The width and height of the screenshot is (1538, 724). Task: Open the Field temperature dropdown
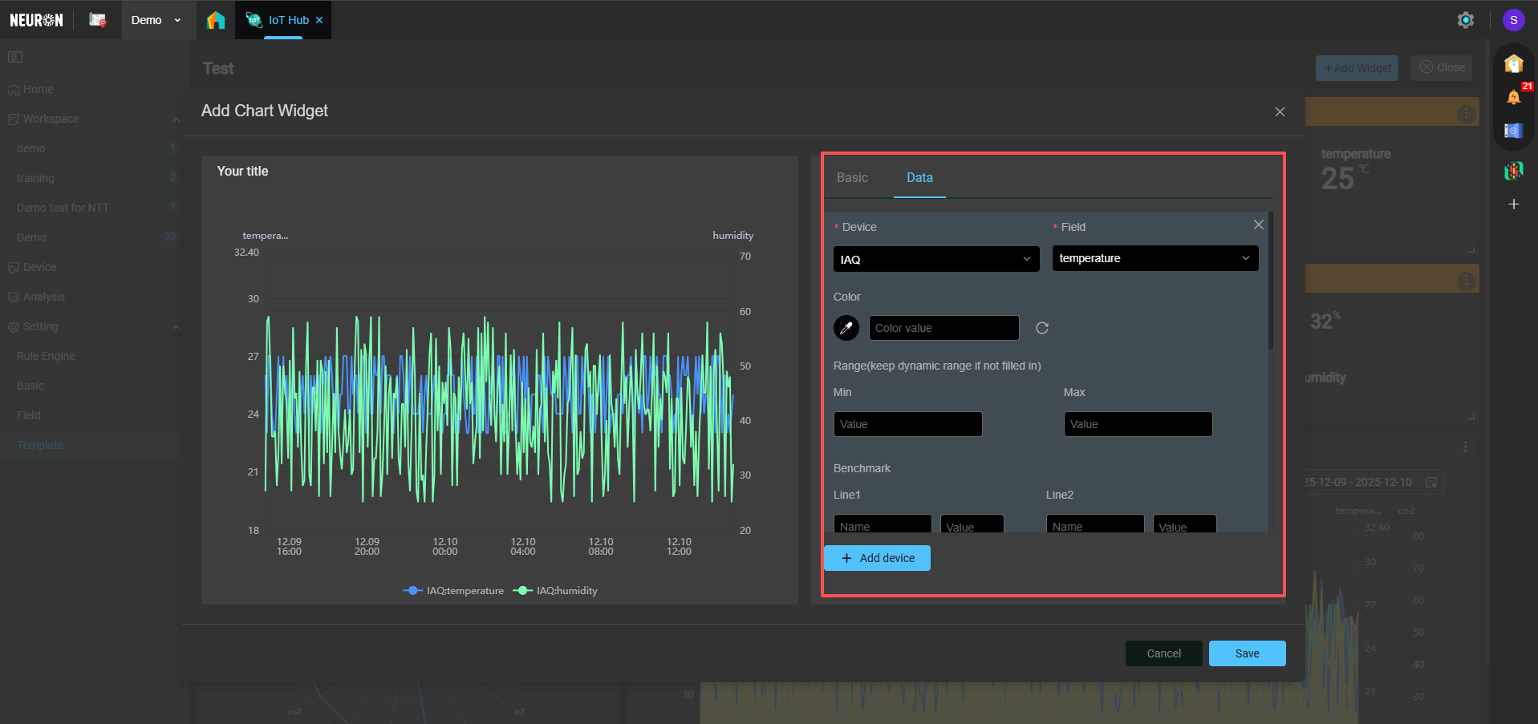[x=1155, y=258]
